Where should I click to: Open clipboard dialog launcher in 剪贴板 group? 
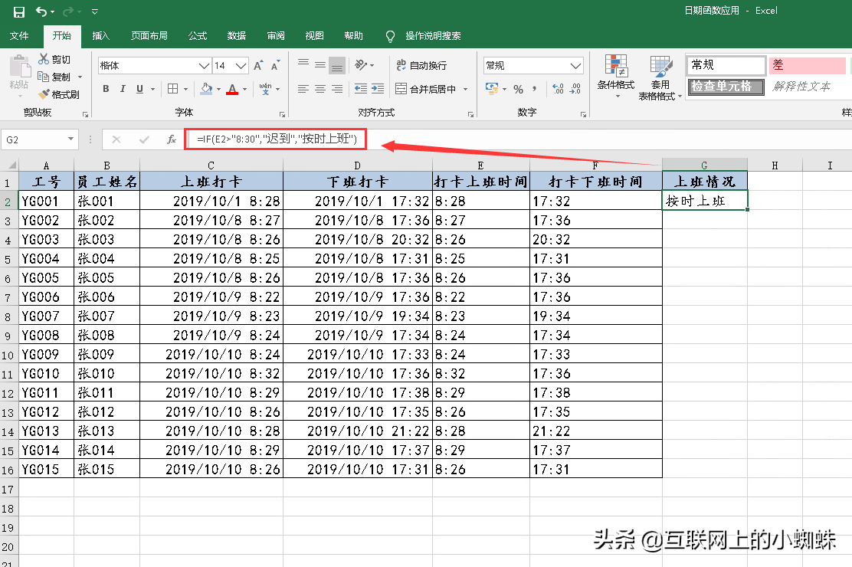coord(85,114)
